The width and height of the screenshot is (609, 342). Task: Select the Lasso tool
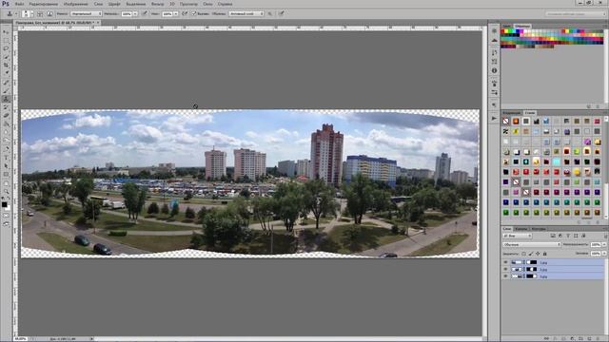(6, 48)
